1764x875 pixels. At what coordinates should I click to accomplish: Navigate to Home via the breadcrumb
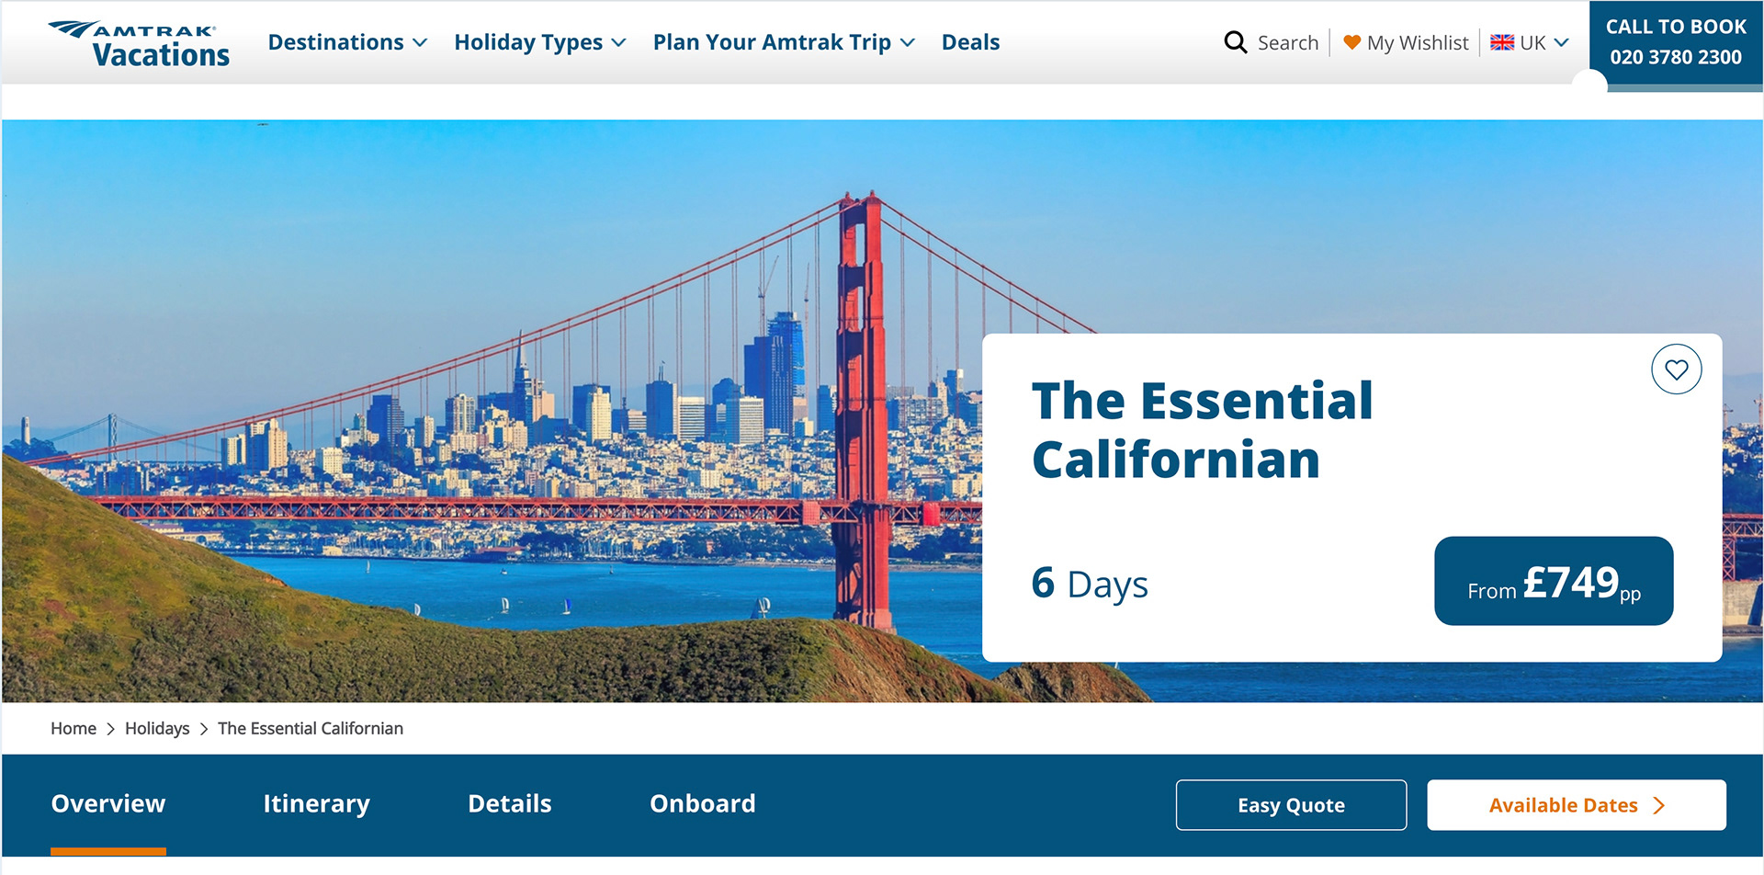[73, 728]
